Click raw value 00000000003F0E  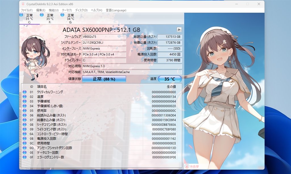tap(164, 157)
